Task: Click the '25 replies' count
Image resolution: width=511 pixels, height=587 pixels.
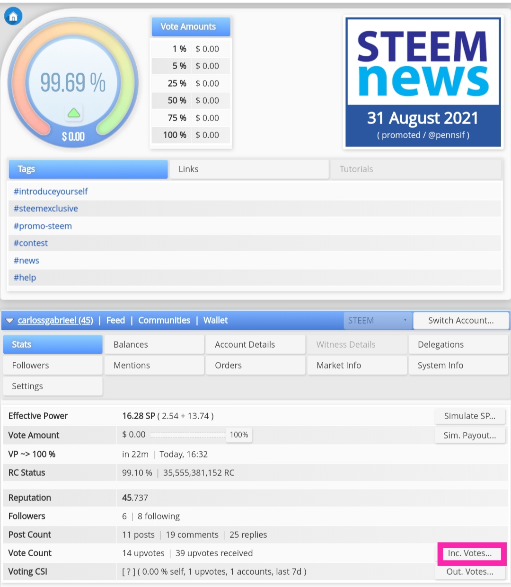Action: pos(248,534)
